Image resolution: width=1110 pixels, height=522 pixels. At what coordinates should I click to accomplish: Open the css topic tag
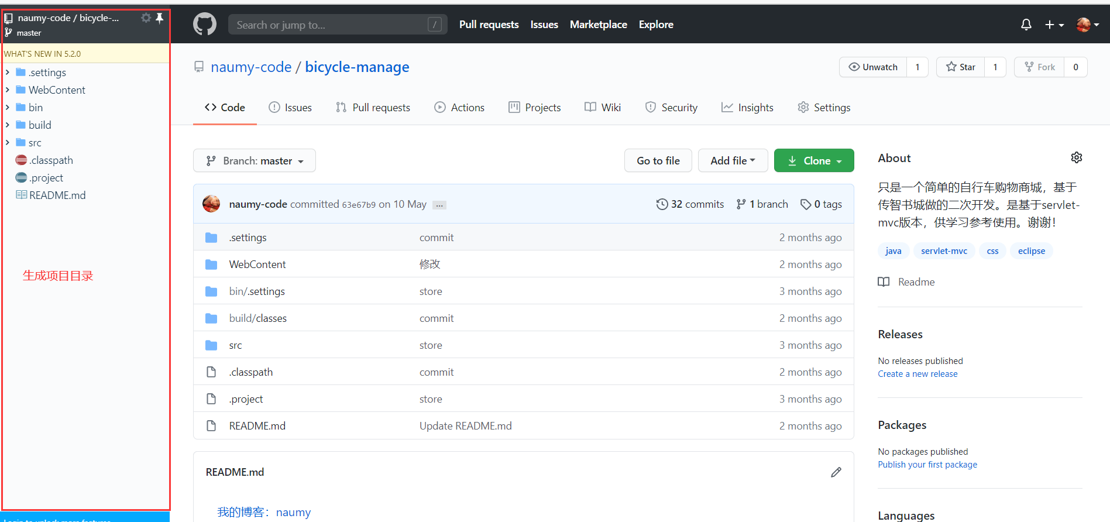click(x=992, y=251)
